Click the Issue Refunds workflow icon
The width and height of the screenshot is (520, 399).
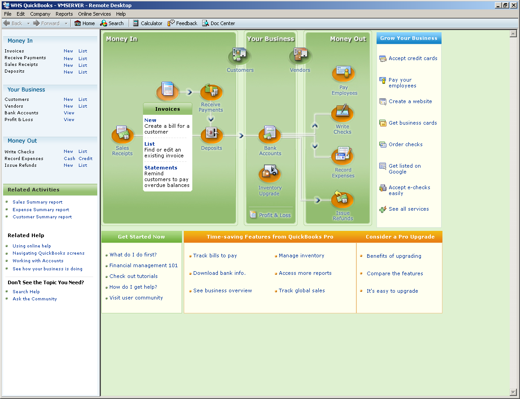click(342, 199)
